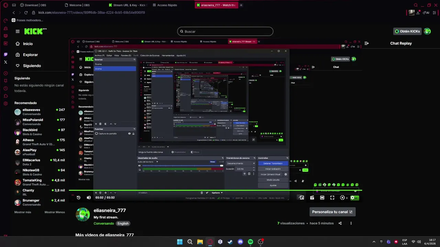Switch to Stream URL & Key tab
Screen dimensions: 440x247
[x=129, y=5]
